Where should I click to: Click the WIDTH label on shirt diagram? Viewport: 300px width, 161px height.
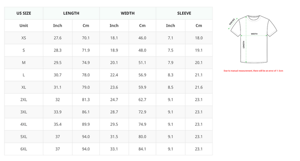point(254,34)
